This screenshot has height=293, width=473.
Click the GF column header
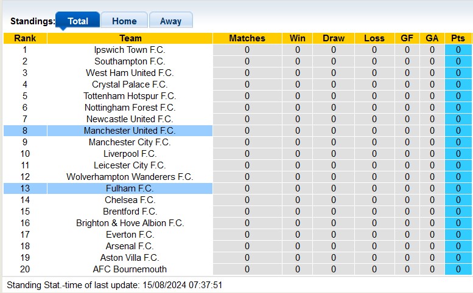pos(407,38)
